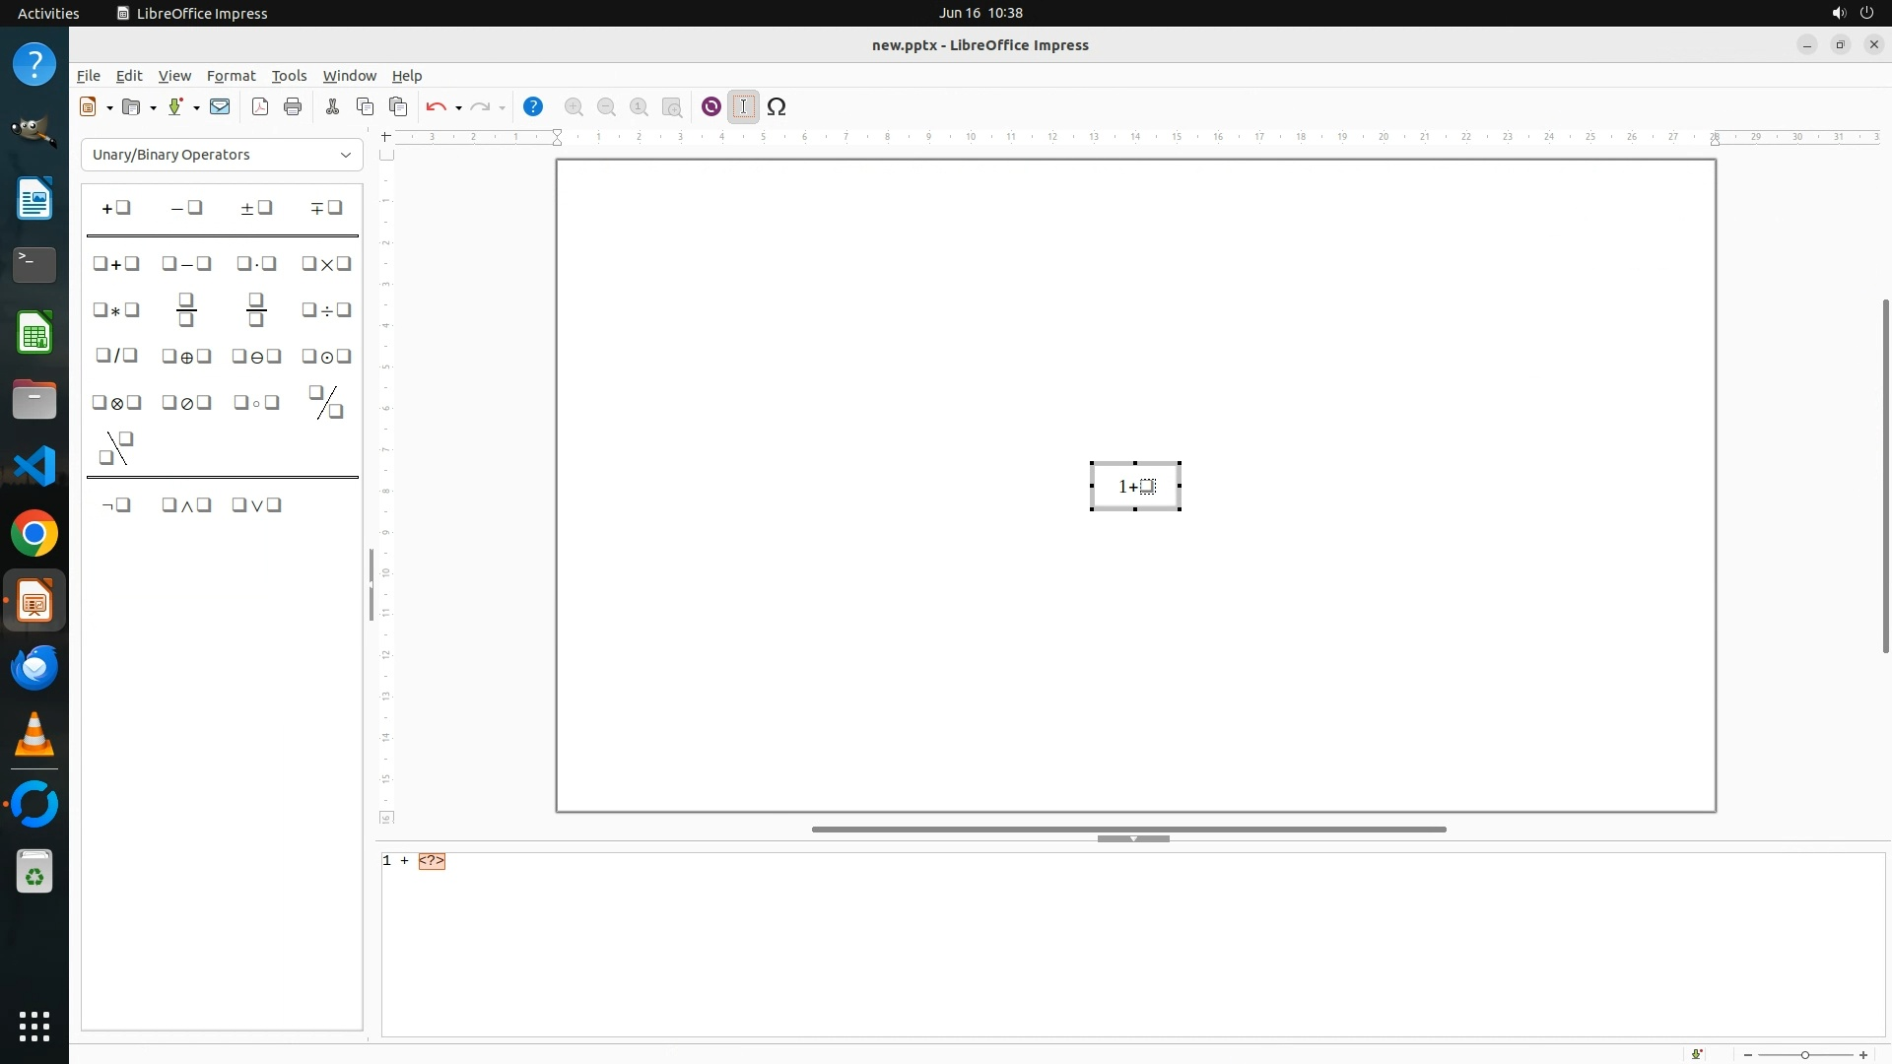1892x1064 pixels.
Task: Insert the division fraction operator template
Action: pyautogui.click(x=186, y=309)
